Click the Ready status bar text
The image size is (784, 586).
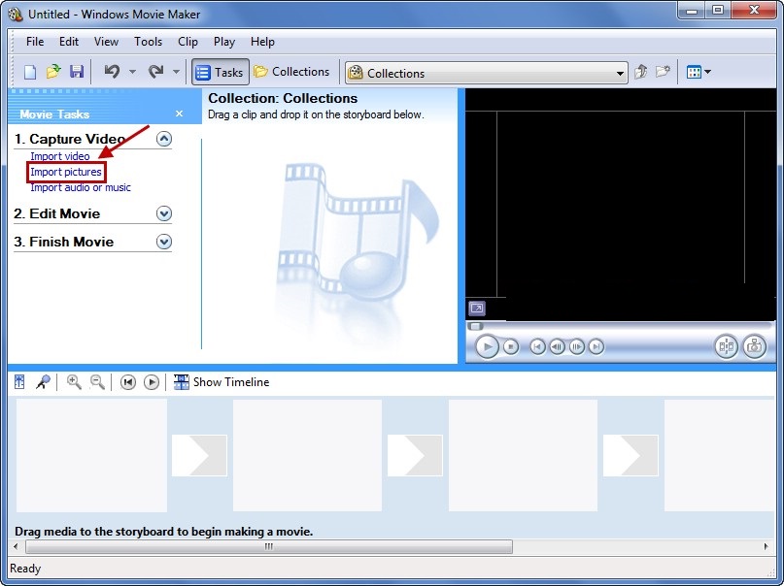coord(25,569)
